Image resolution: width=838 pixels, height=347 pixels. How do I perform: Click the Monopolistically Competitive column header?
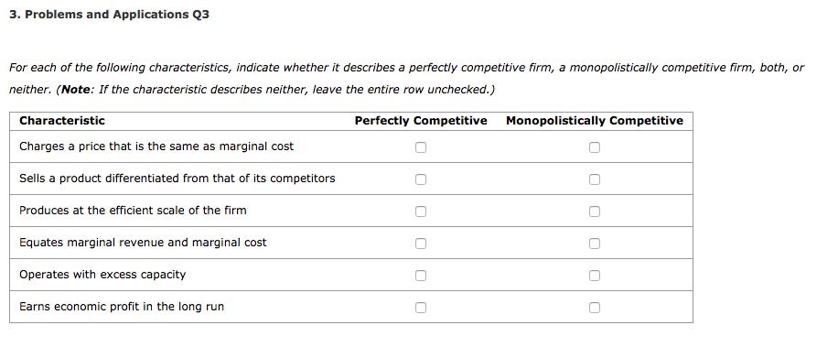pyautogui.click(x=595, y=121)
